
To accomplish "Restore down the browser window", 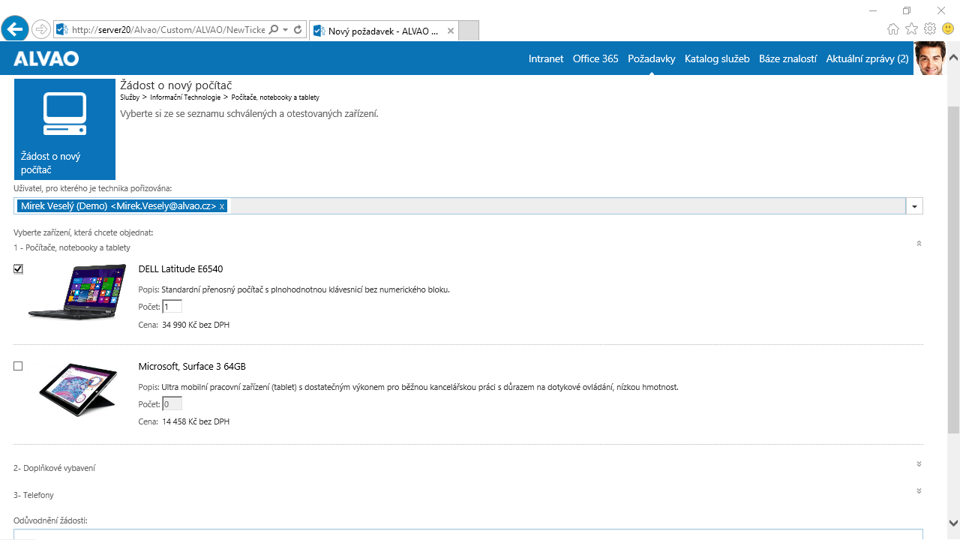I will pyautogui.click(x=907, y=10).
